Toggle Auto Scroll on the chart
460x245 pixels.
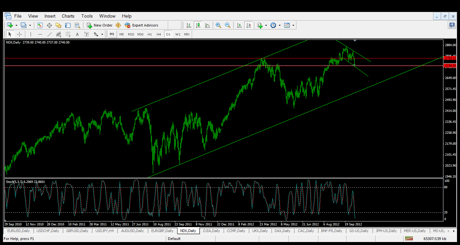239,25
